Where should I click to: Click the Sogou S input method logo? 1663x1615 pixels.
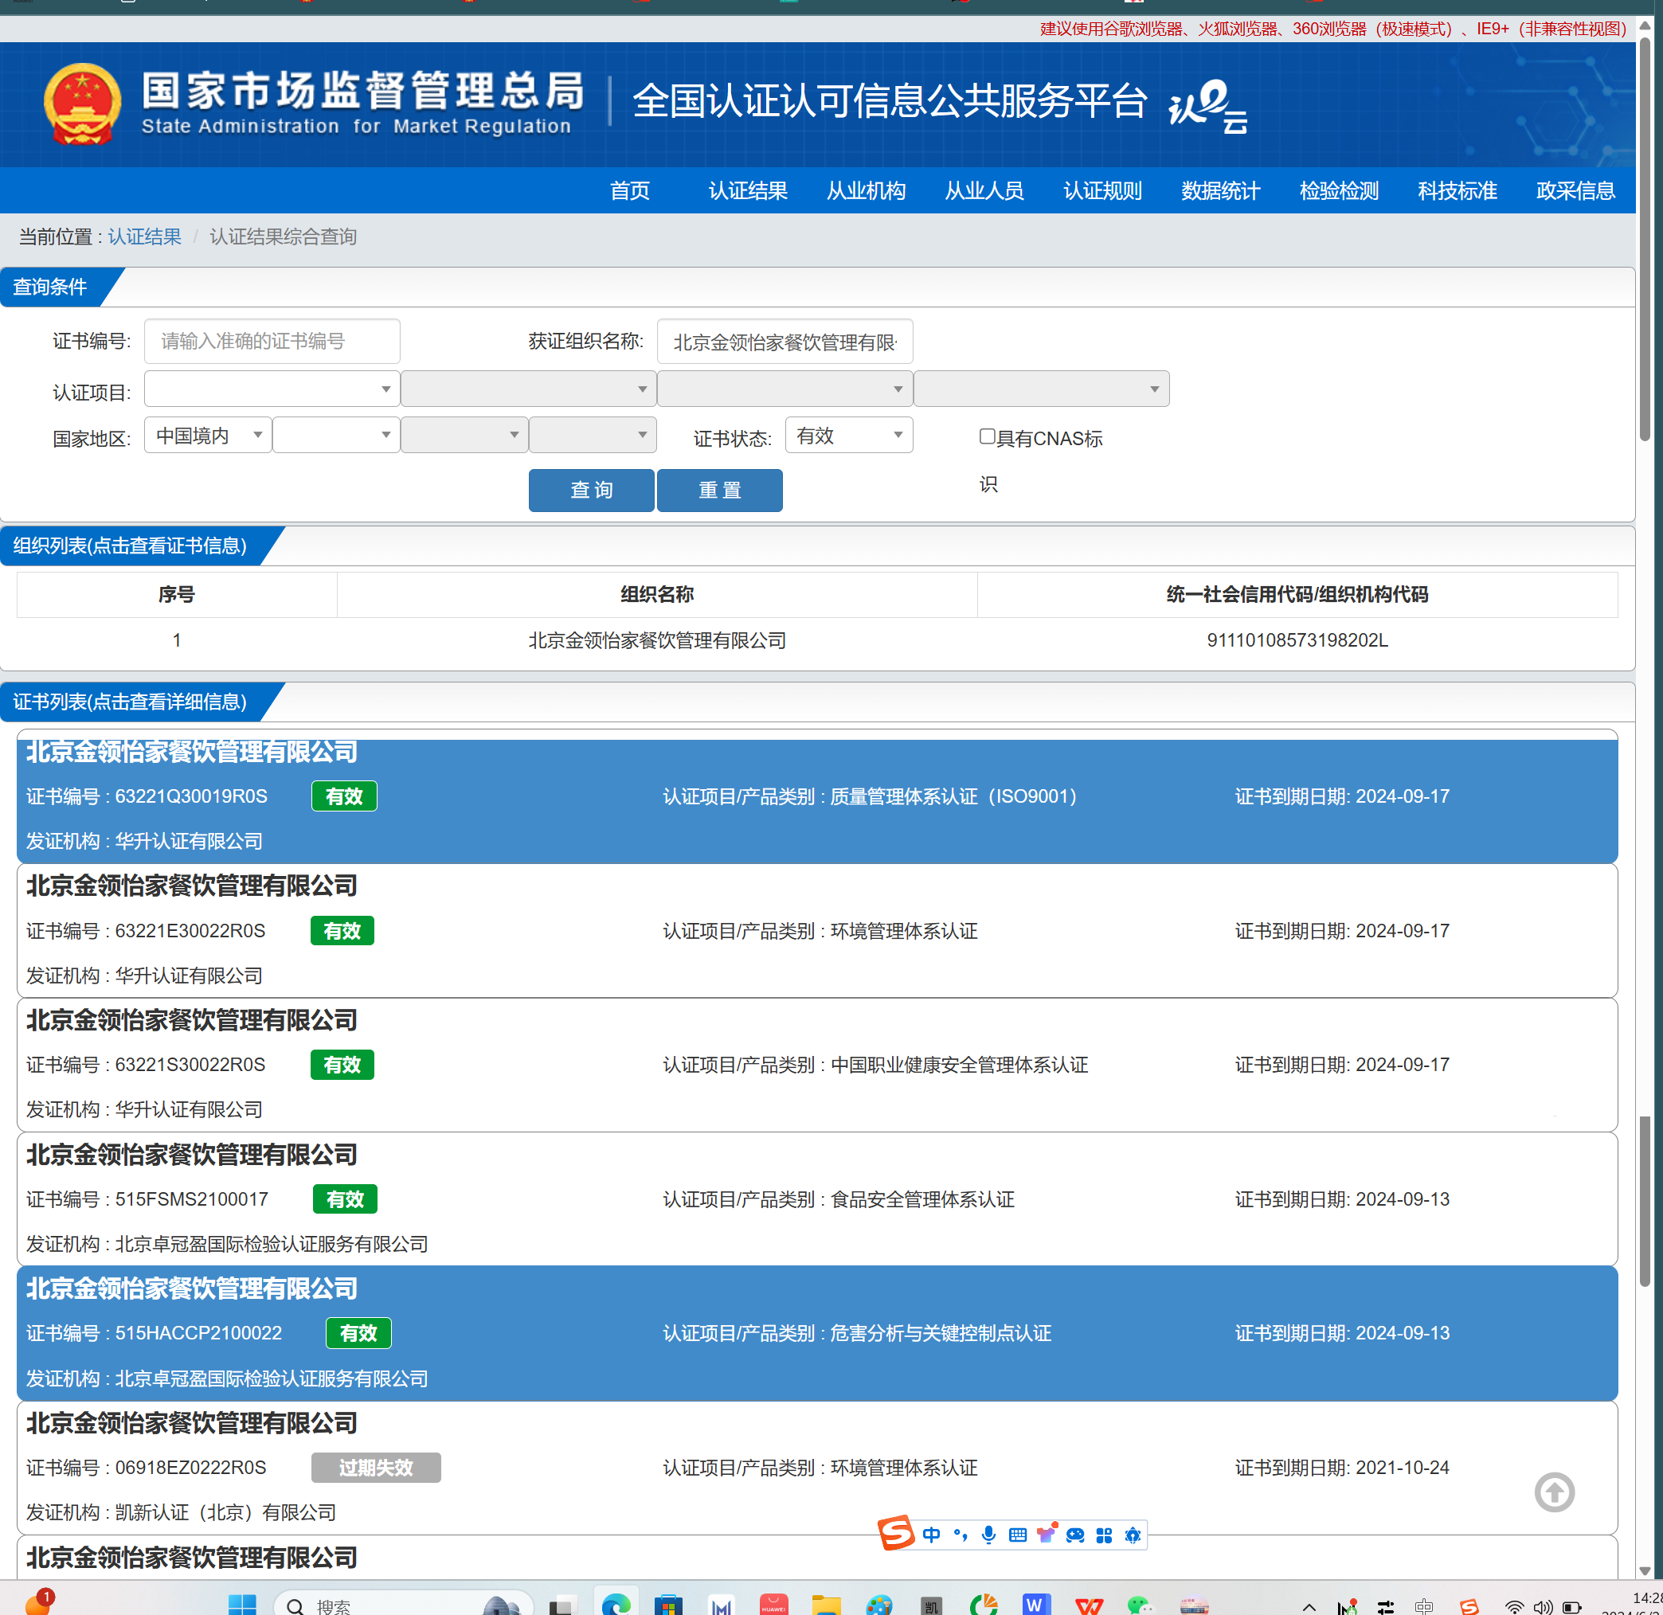pos(896,1533)
